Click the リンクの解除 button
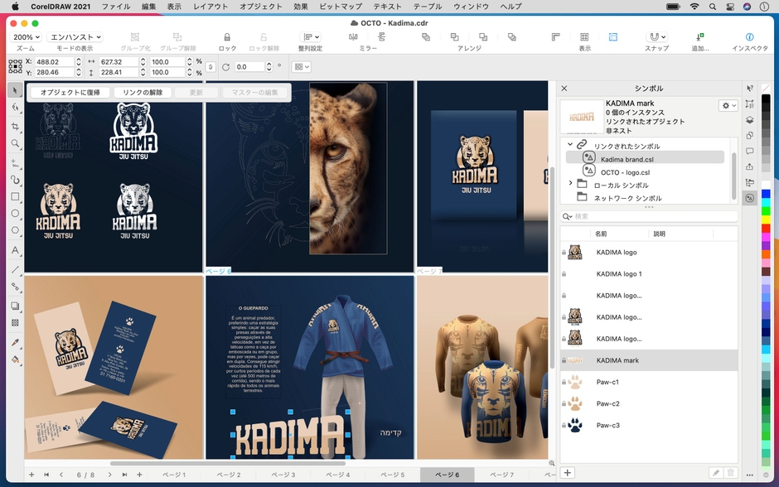This screenshot has width=779, height=487. (x=138, y=93)
